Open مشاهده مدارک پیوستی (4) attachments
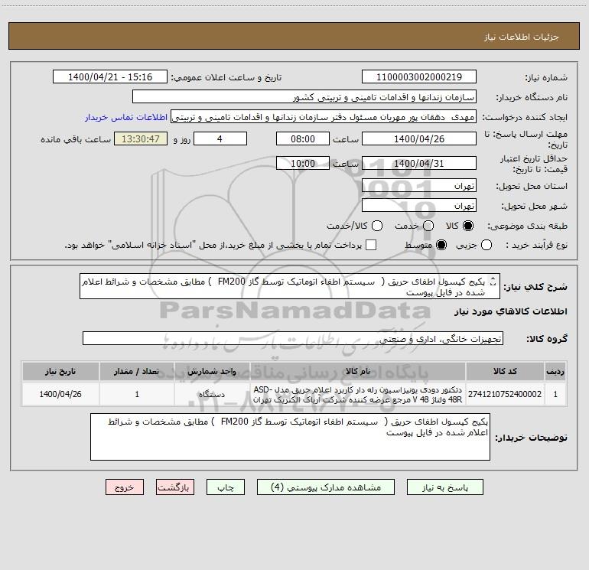Viewport: 589px width, 570px height. coord(326,487)
